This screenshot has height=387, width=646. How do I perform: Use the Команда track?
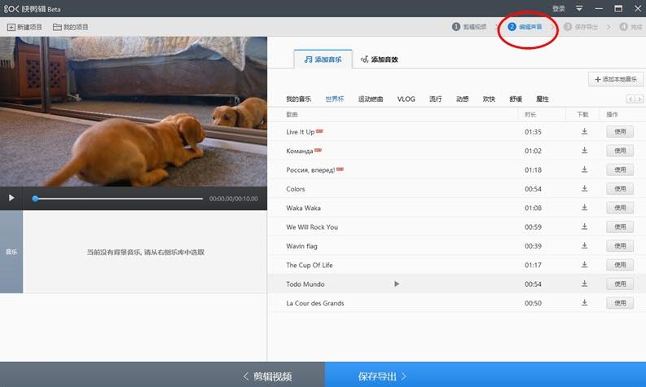pyautogui.click(x=620, y=151)
